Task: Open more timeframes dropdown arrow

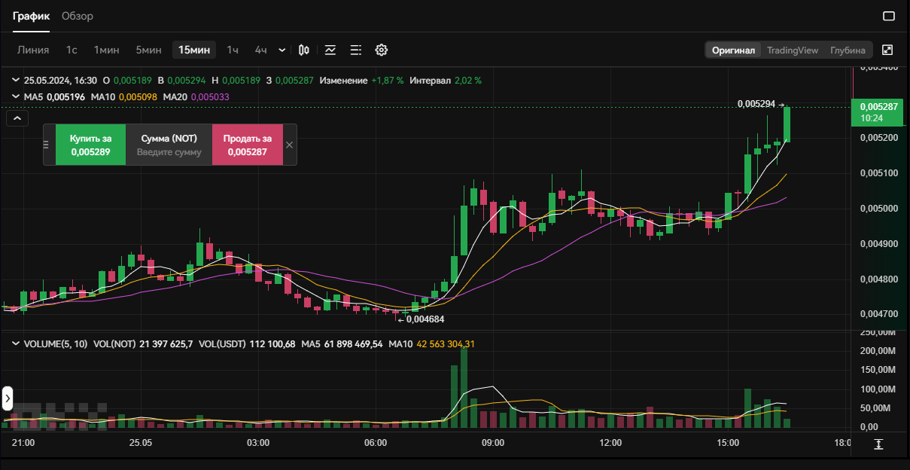Action: point(282,50)
